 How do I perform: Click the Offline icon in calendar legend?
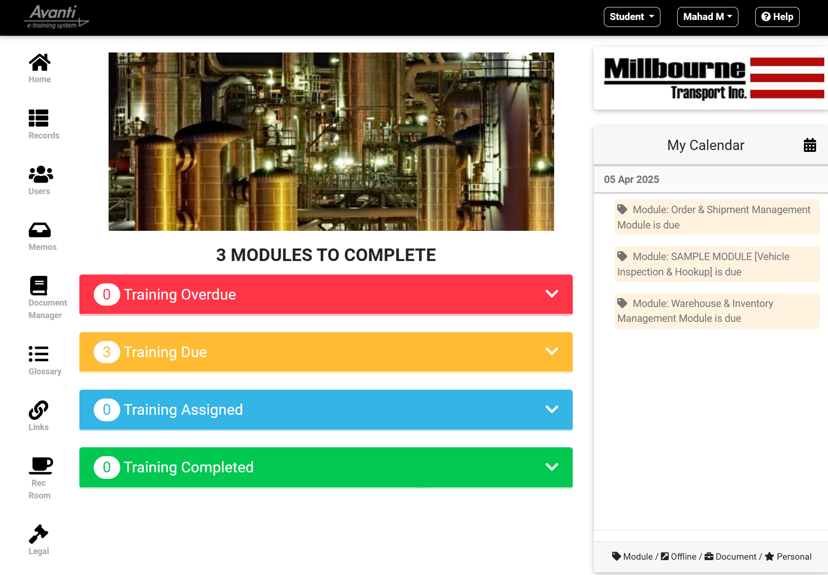(665, 556)
